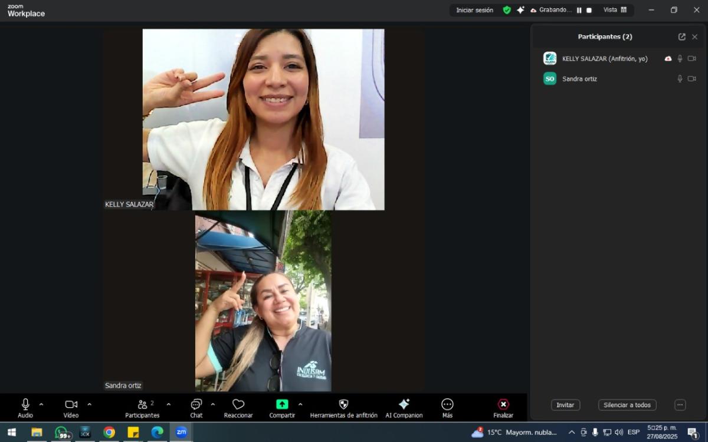
Task: Open Herramientas de anfitrión shield icon
Action: (343, 405)
